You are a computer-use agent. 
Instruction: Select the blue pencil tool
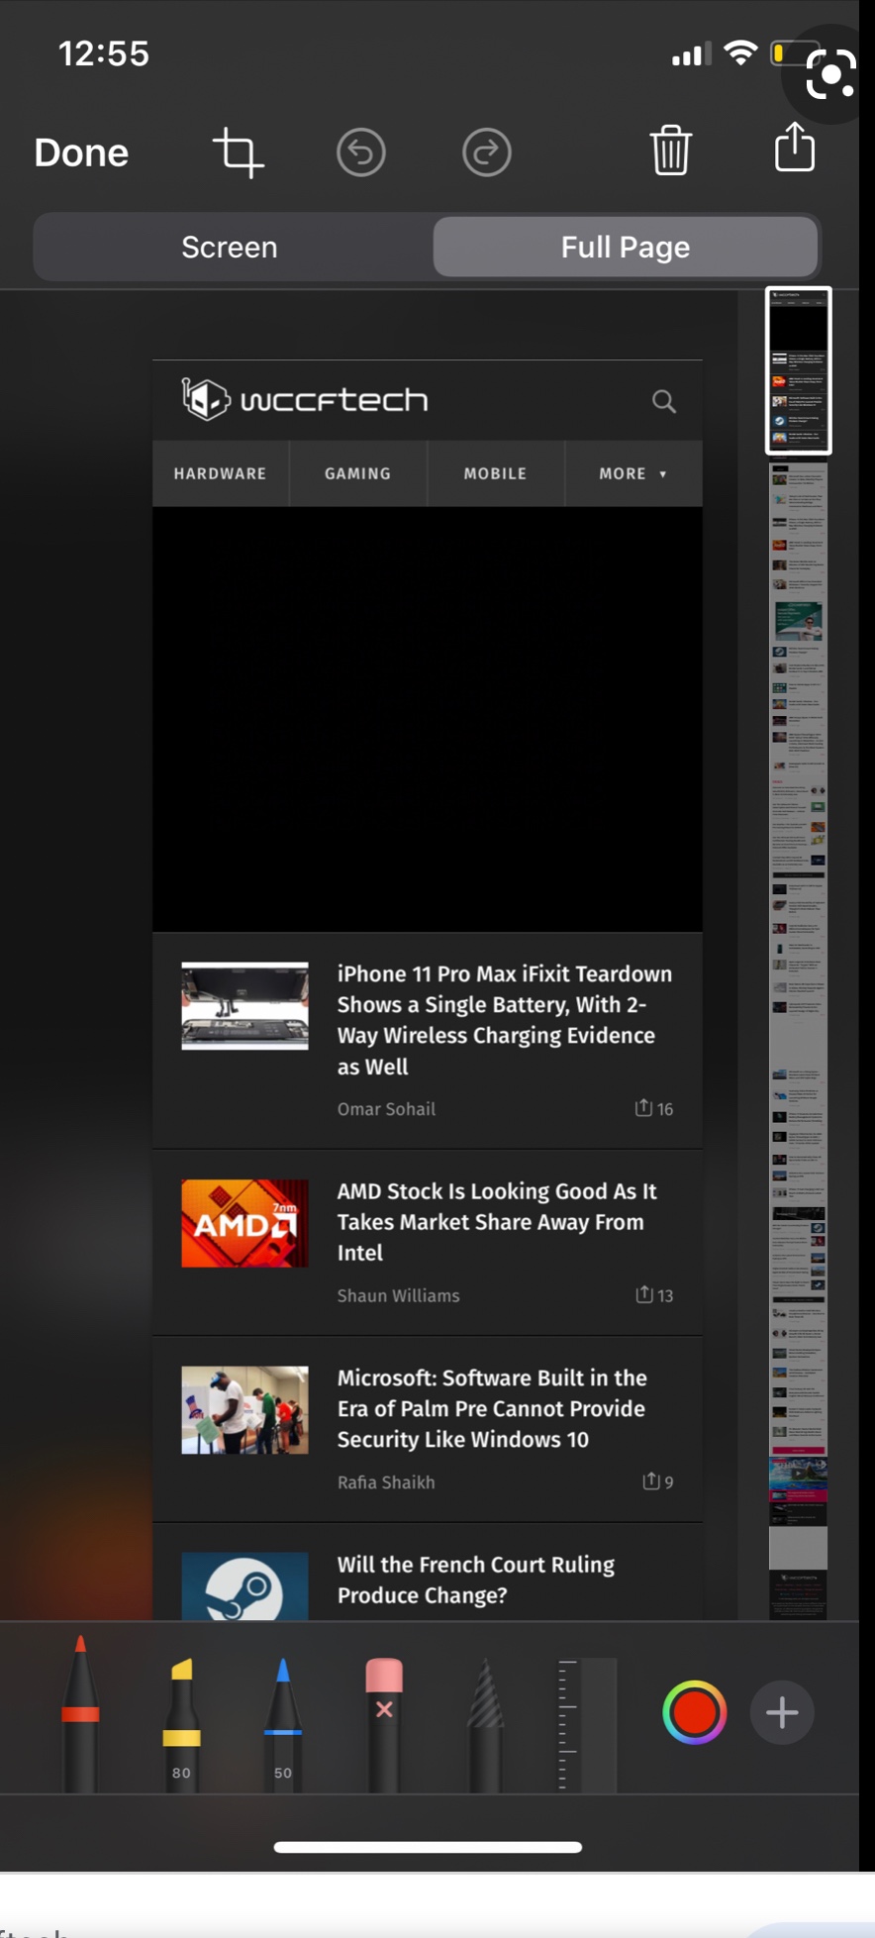point(283,1723)
